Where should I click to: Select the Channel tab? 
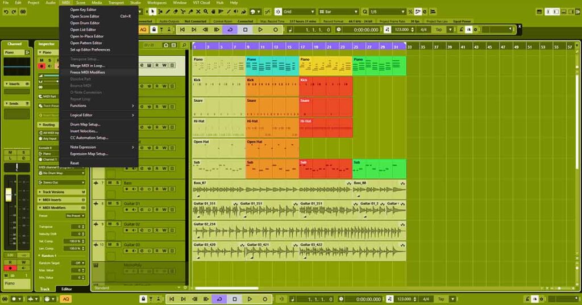pos(14,44)
